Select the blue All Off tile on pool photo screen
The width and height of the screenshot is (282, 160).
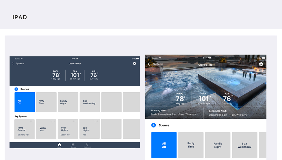(x=164, y=145)
